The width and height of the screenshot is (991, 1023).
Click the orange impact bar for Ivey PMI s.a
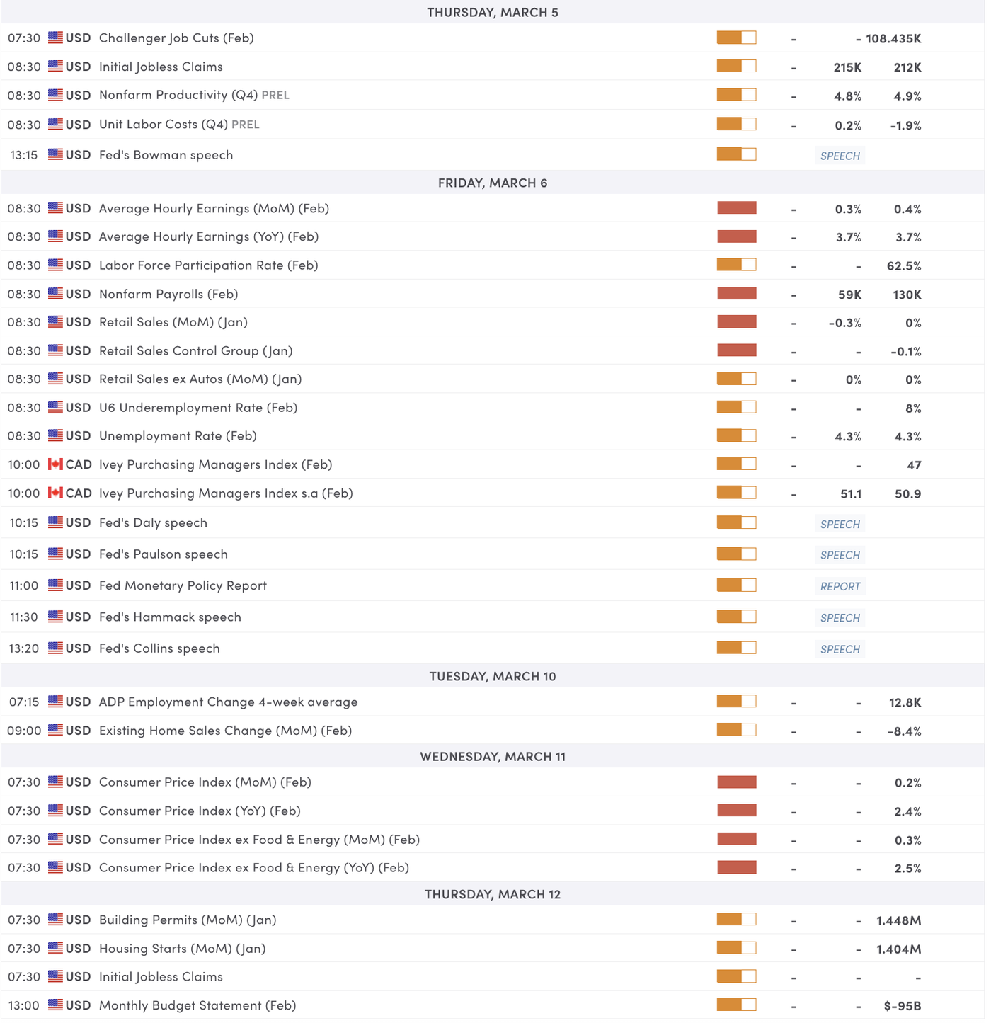click(x=737, y=492)
